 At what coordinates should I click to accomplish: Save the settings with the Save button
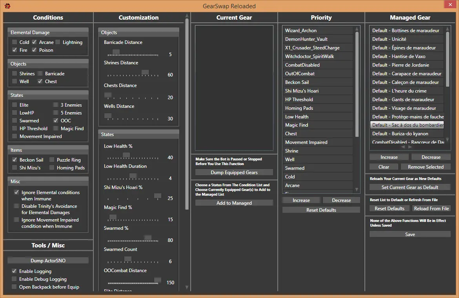click(x=410, y=234)
